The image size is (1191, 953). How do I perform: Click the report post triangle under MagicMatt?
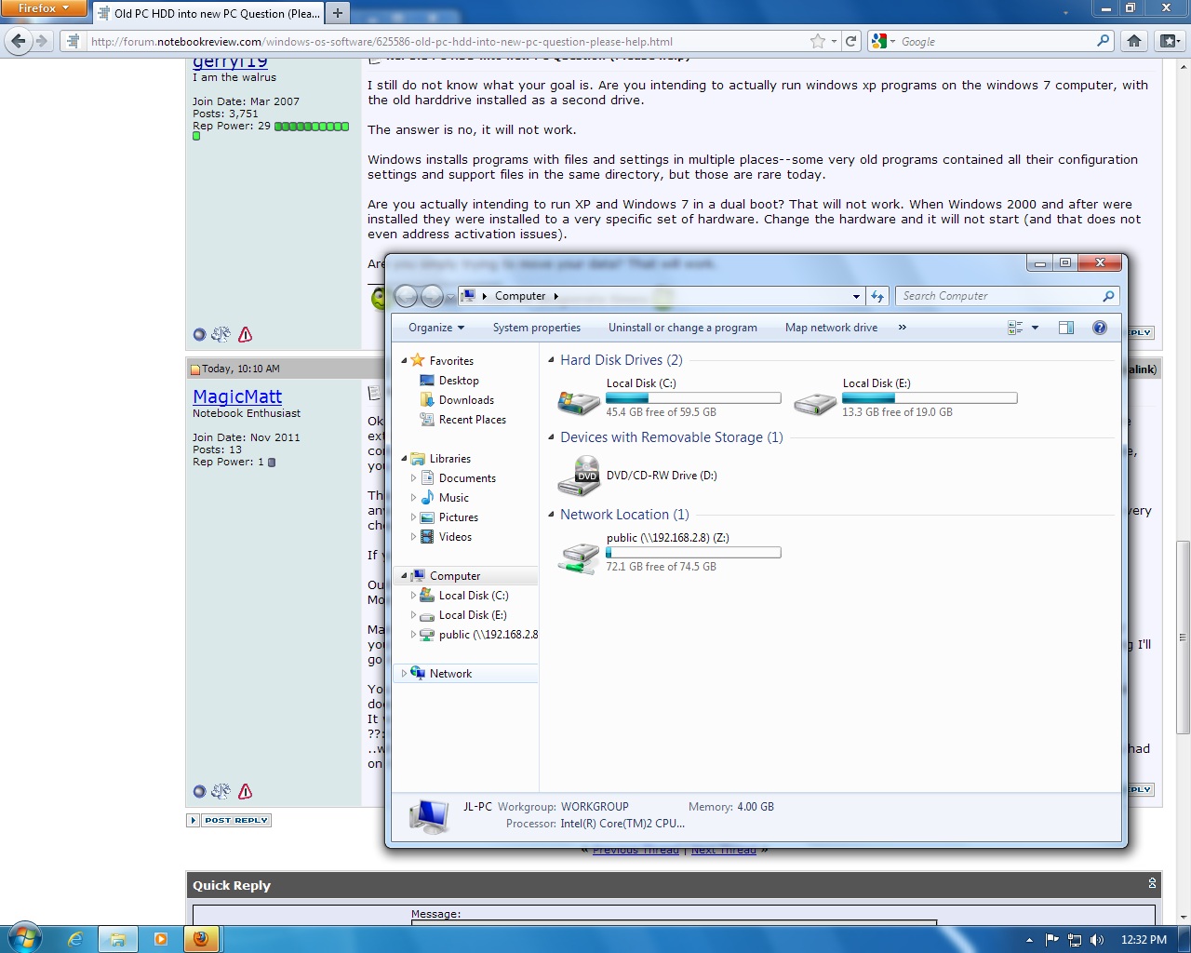(245, 791)
